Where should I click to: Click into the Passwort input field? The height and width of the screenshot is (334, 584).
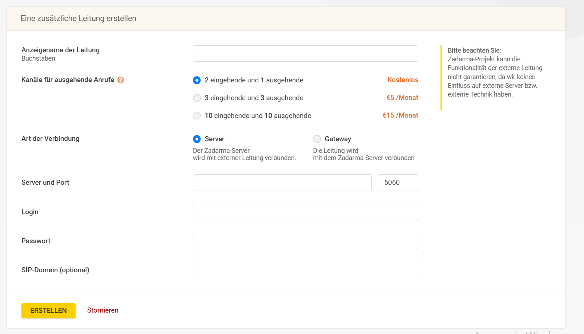305,241
